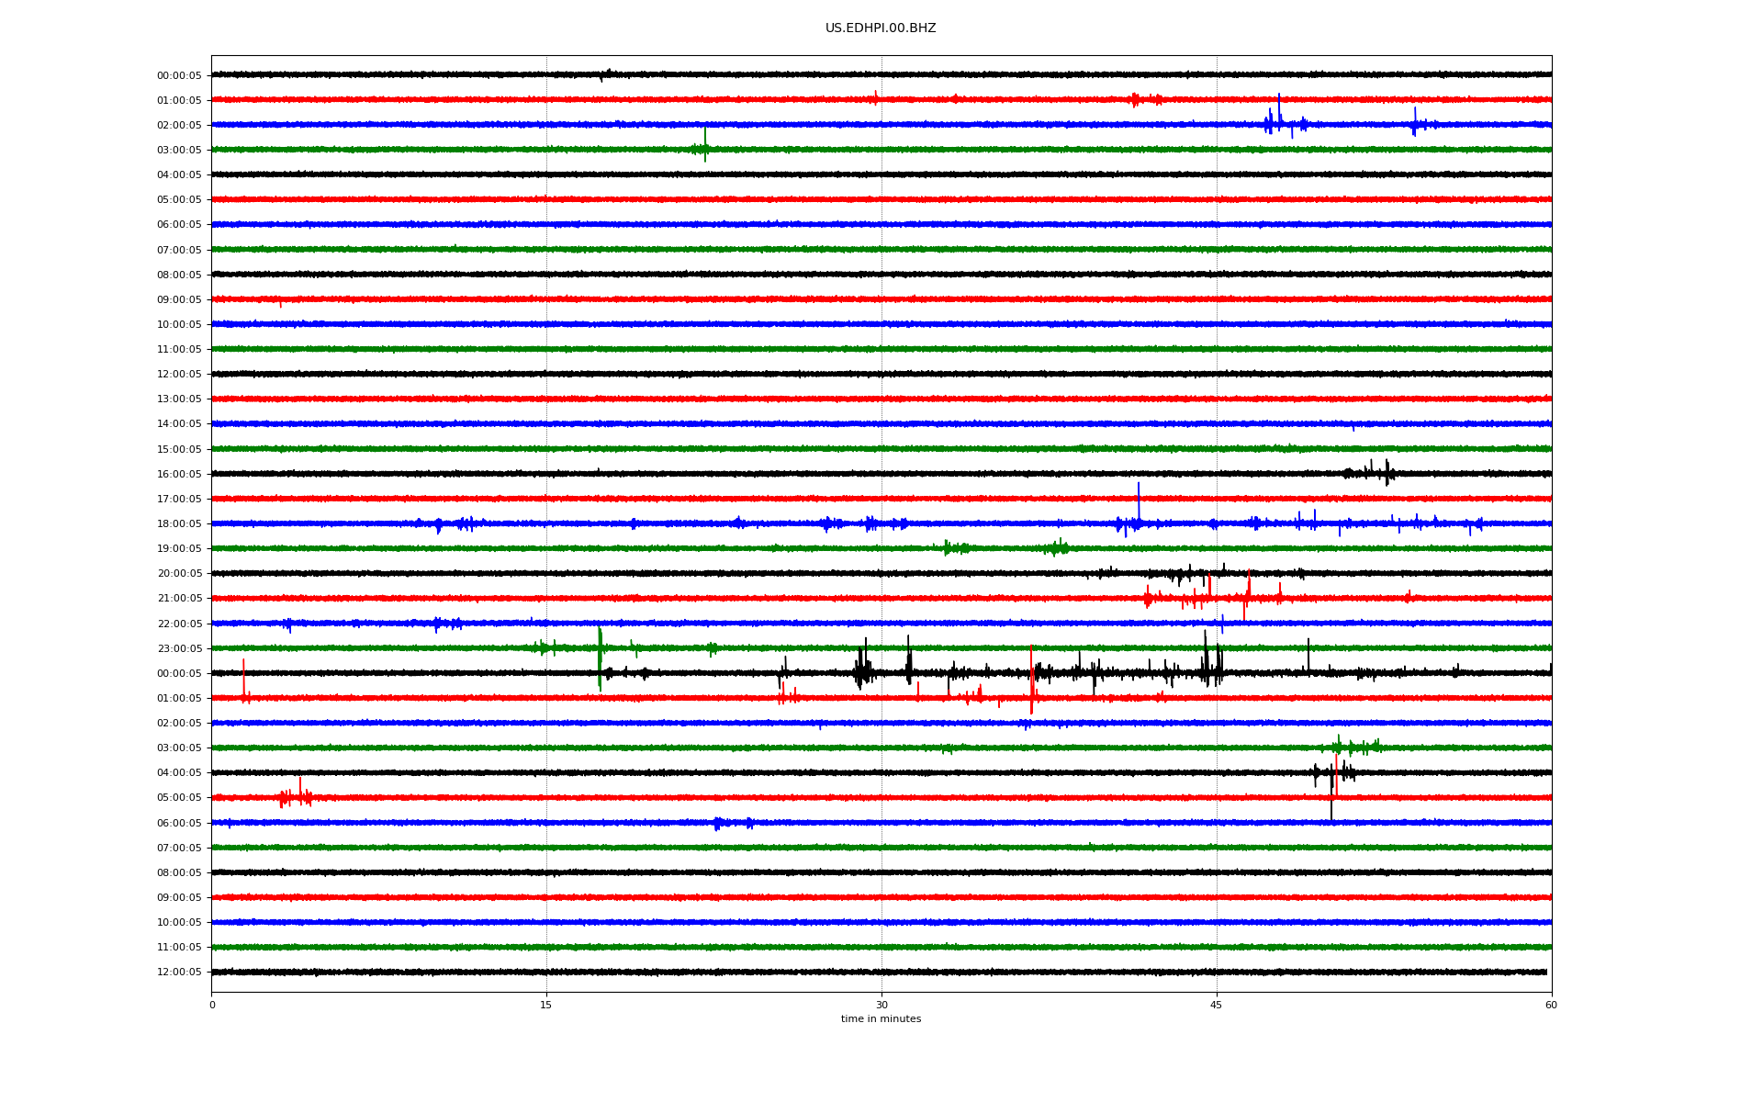
Task: Select the 13:00:05 row label
Action: pos(179,399)
